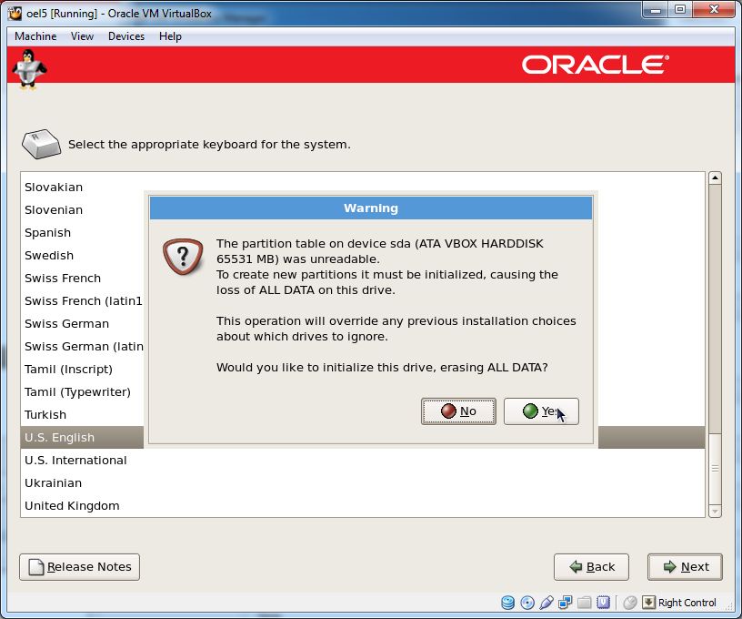Screen dimensions: 742x619
Task: Click the network adapters status icon
Action: click(565, 603)
